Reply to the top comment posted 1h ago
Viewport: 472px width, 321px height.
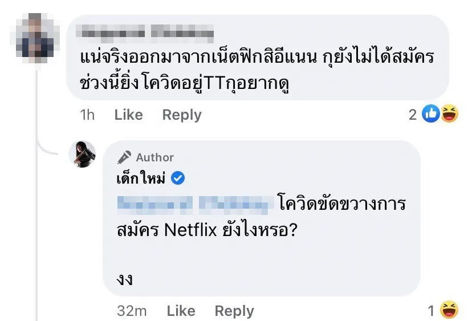tap(182, 115)
